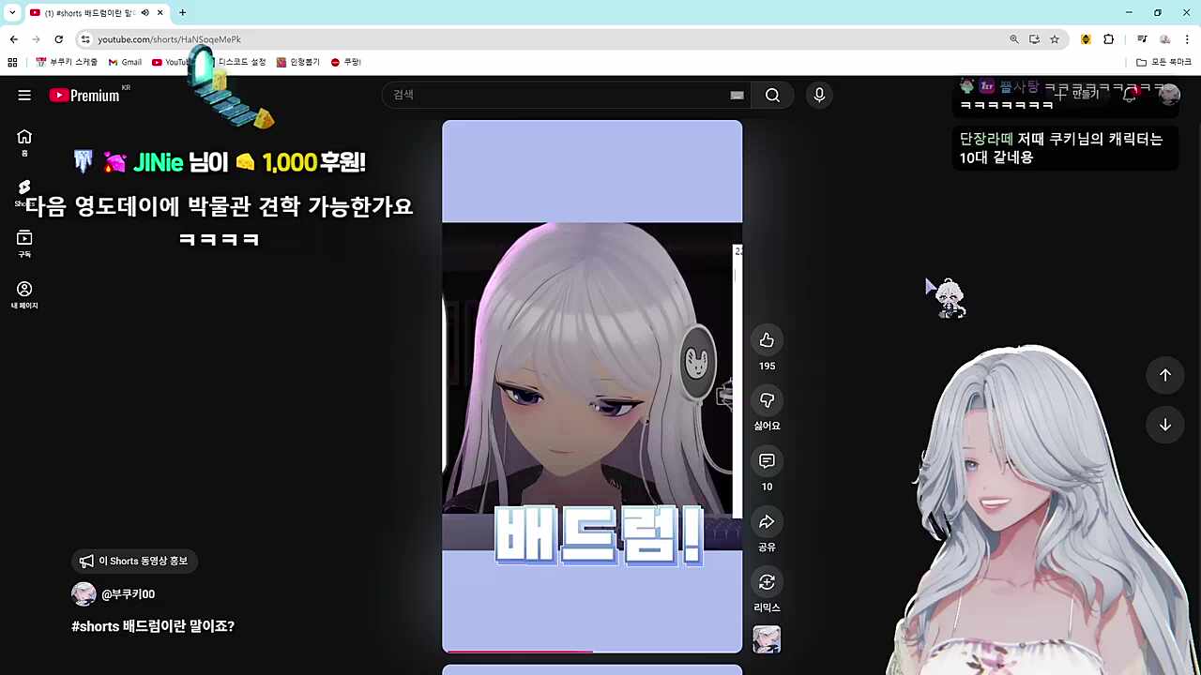This screenshot has height=675, width=1201.
Task: Go to the previous Short with up arrow
Action: (1165, 375)
